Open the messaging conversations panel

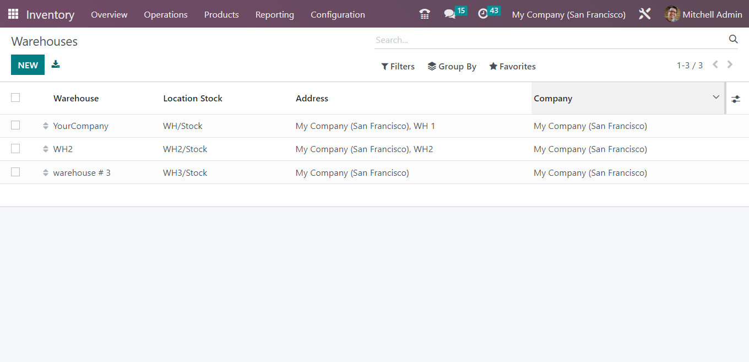click(x=450, y=14)
